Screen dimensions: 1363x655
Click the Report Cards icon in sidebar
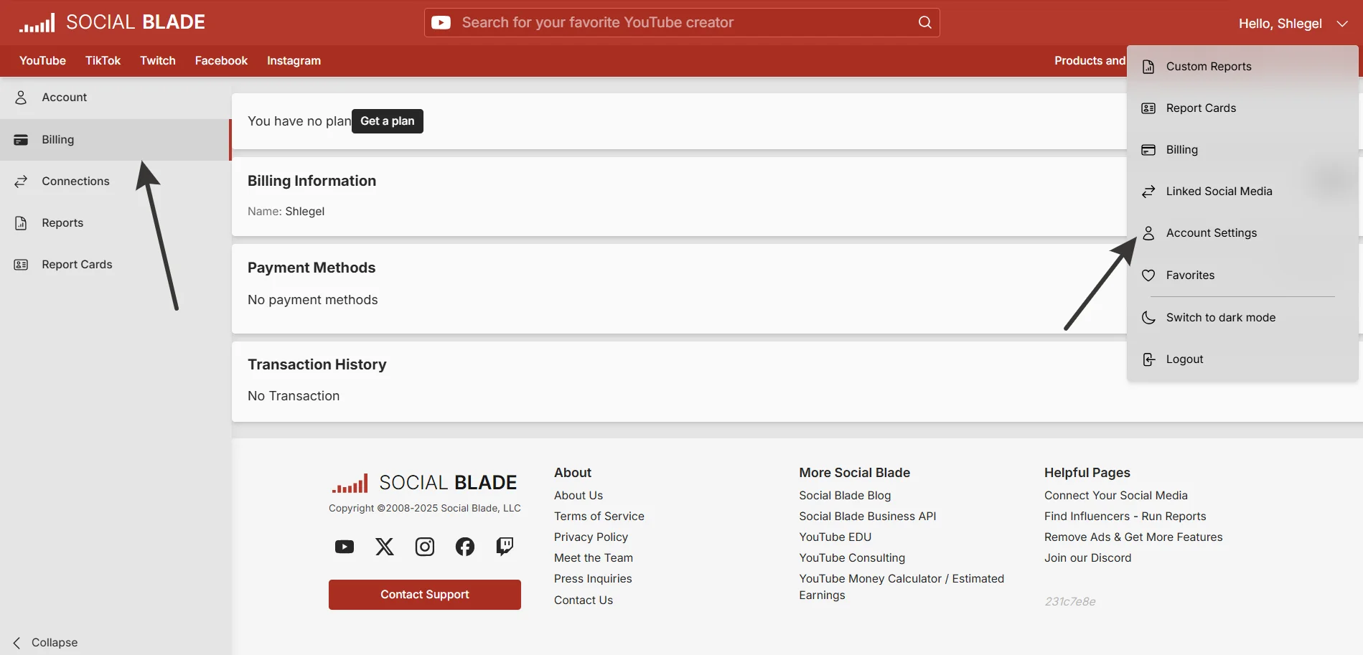point(20,264)
